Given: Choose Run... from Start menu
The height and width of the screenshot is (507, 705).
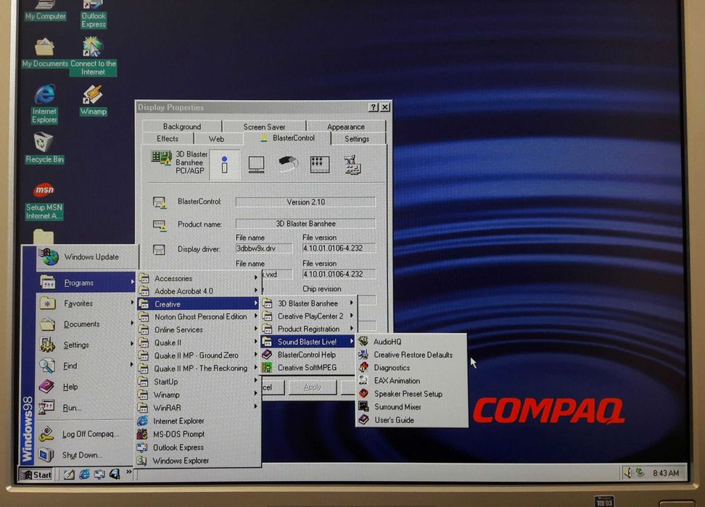Looking at the screenshot, I should 86,408.
